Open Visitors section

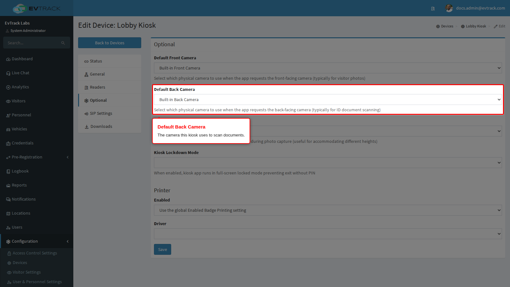[37, 101]
